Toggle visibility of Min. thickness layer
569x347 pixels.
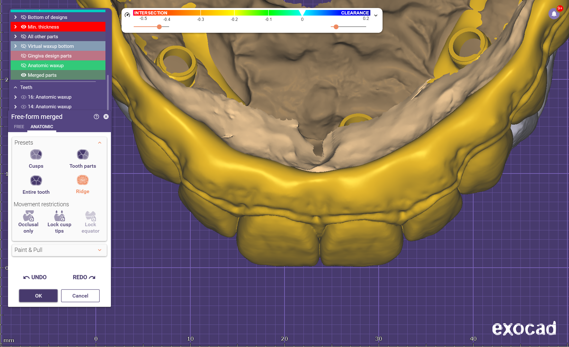(23, 27)
